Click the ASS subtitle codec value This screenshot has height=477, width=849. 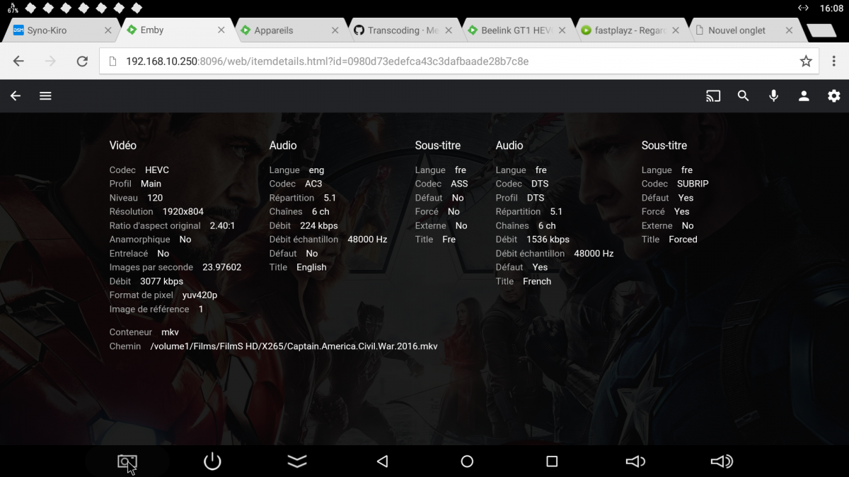click(x=459, y=184)
